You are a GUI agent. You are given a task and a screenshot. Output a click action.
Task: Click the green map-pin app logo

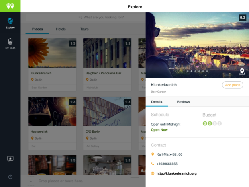click(x=10, y=6)
